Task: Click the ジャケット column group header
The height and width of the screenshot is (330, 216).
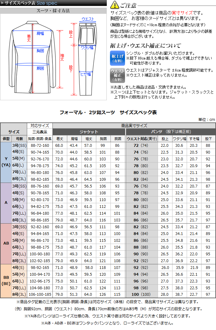Action: point(89,132)
